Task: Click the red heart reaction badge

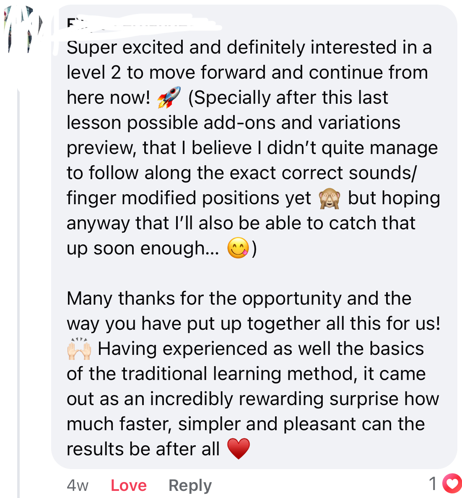Action: 452,484
